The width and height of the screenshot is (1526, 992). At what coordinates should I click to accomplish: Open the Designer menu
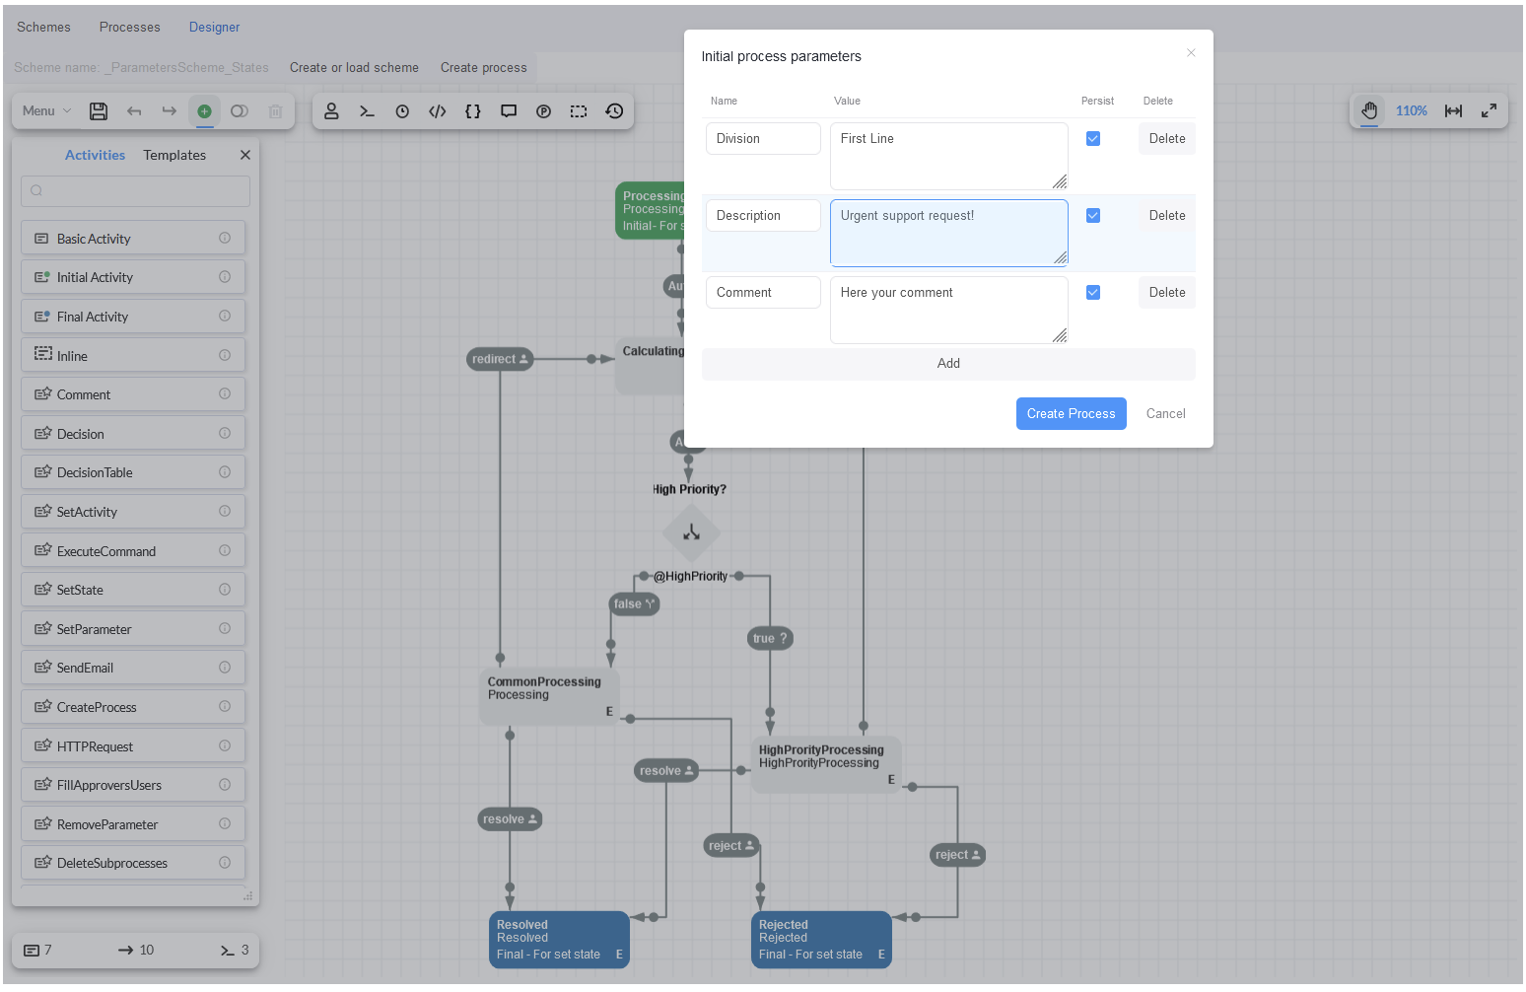coord(214,27)
